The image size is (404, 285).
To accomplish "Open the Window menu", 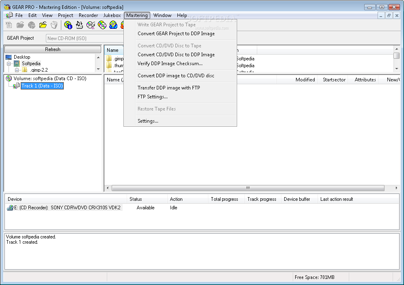I will pyautogui.click(x=162, y=15).
